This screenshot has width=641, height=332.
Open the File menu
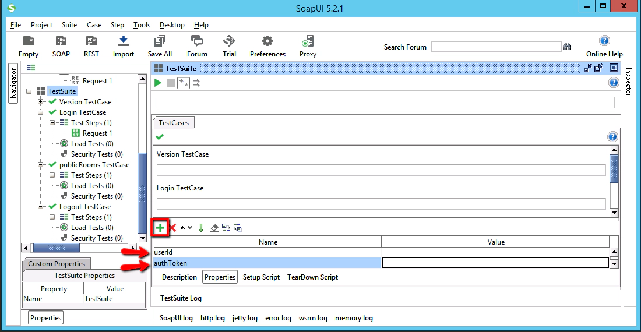[x=16, y=25]
